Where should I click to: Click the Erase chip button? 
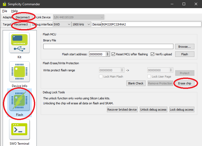click(185, 83)
